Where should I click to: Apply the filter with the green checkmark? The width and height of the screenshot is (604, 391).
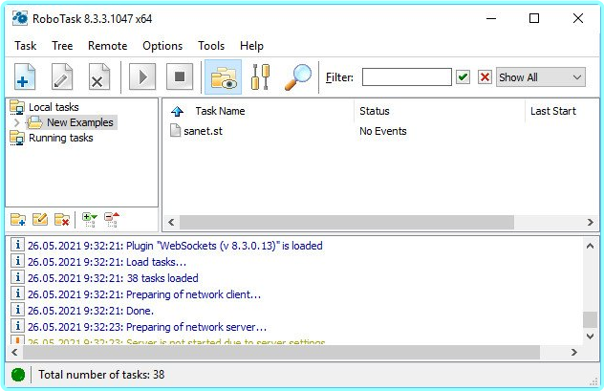tap(464, 77)
